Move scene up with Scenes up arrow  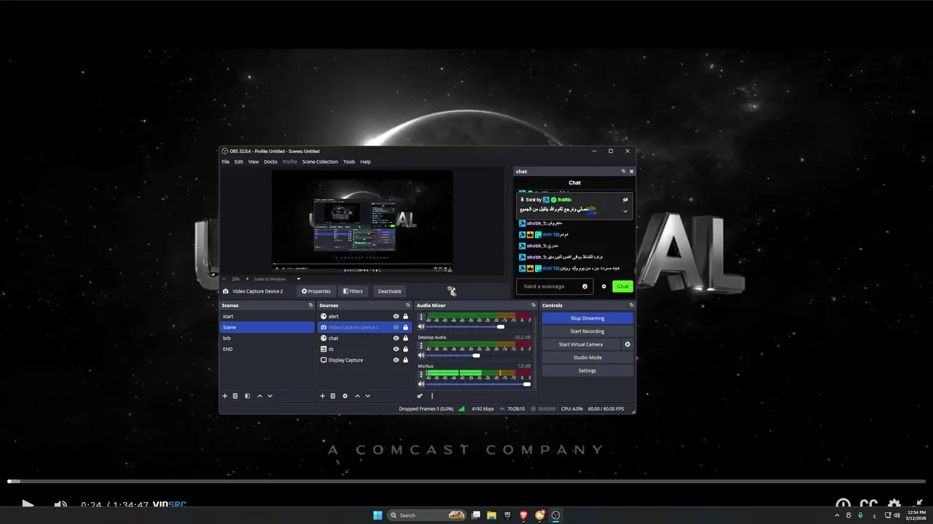click(259, 396)
